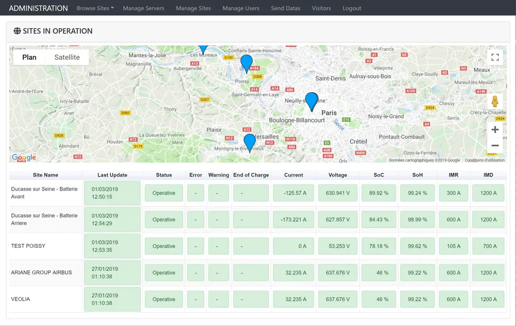Open Manage Users page
The height and width of the screenshot is (326, 516).
(x=240, y=8)
